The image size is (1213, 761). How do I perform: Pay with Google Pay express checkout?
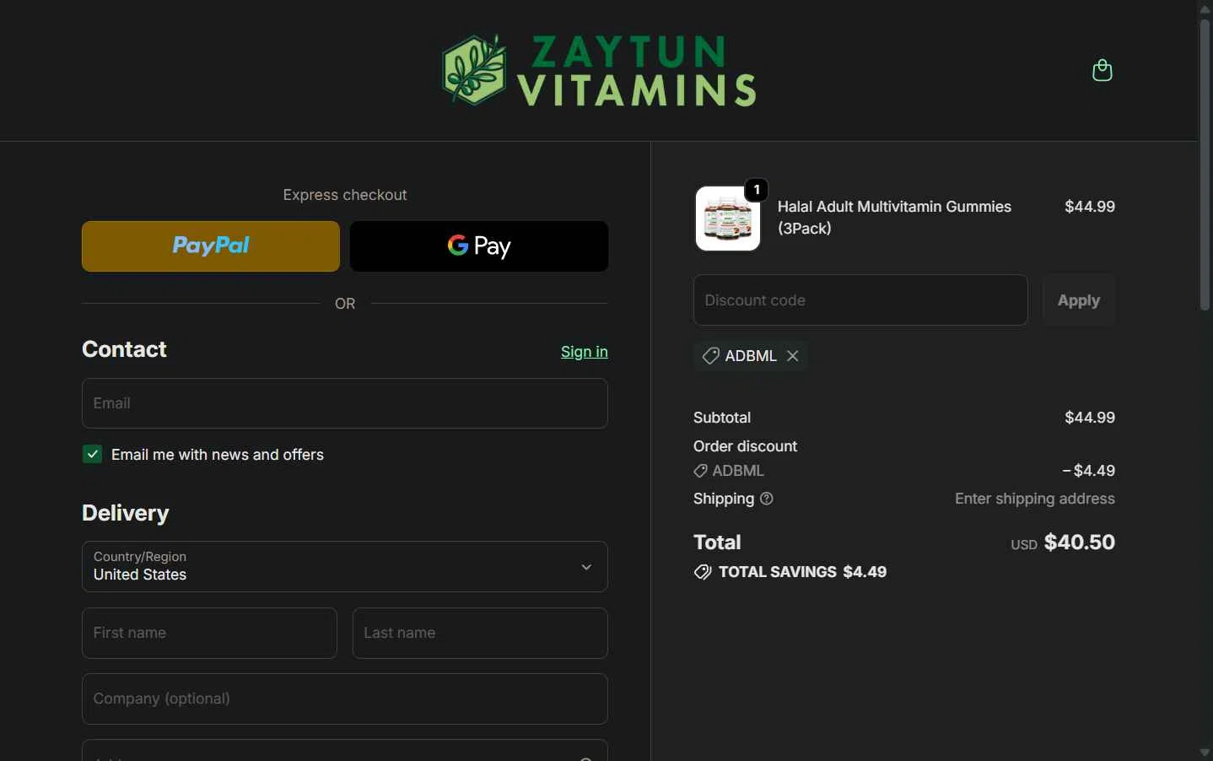pos(479,246)
